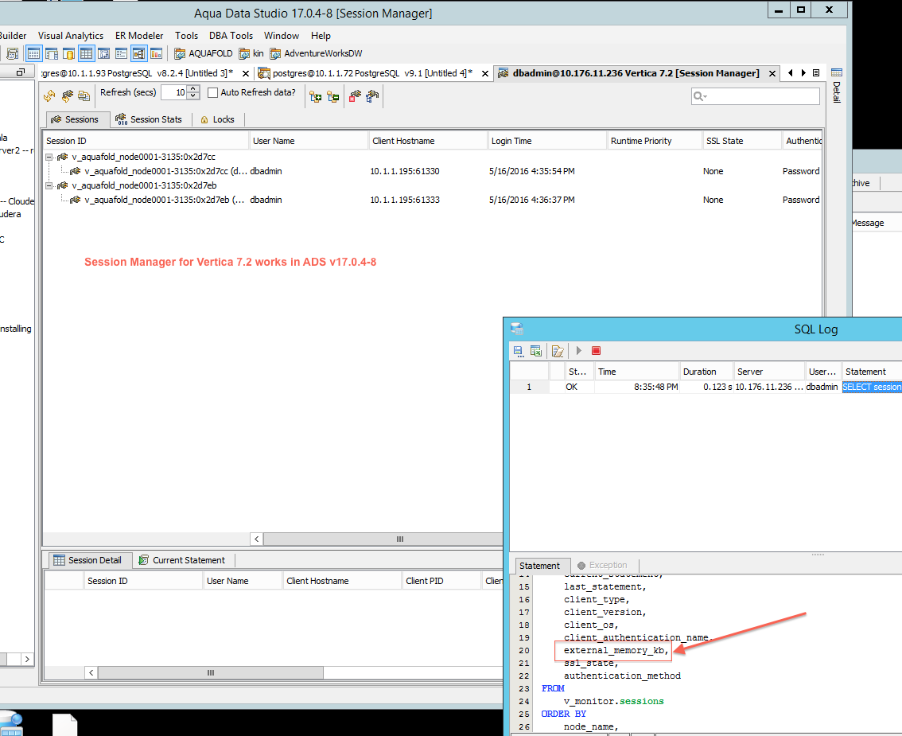Switch to the Current Statement tab

(x=183, y=560)
